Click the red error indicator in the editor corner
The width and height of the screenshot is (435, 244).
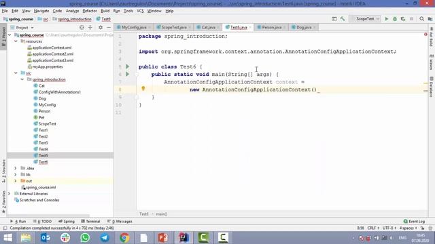(425, 35)
